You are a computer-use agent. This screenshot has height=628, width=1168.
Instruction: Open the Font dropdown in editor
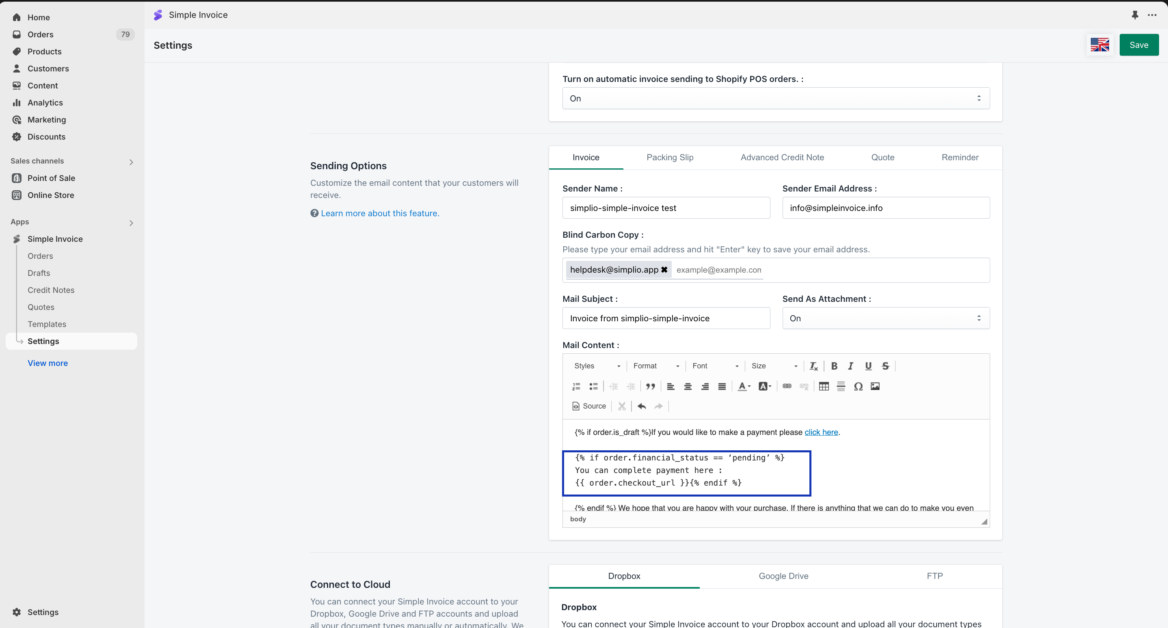pyautogui.click(x=715, y=366)
